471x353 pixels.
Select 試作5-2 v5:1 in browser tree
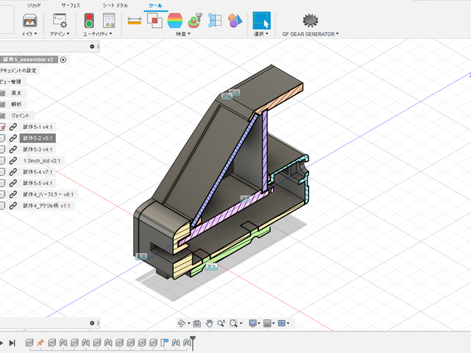tap(37, 138)
